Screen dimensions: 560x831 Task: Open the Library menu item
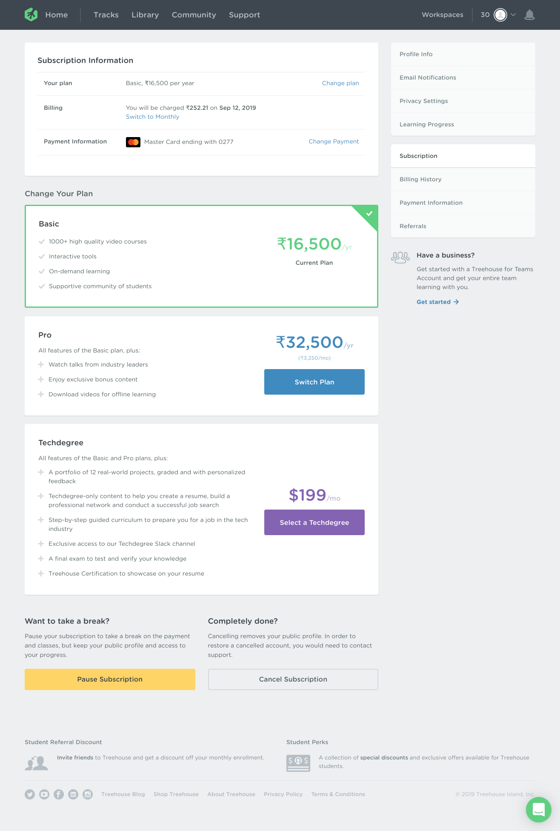coord(145,15)
